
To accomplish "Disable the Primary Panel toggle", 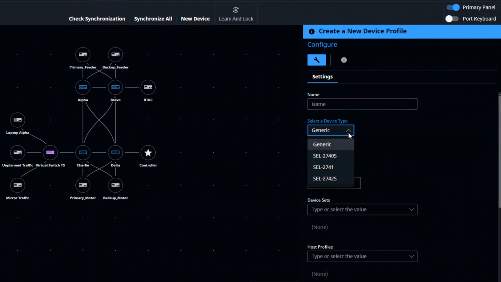I will (x=453, y=7).
